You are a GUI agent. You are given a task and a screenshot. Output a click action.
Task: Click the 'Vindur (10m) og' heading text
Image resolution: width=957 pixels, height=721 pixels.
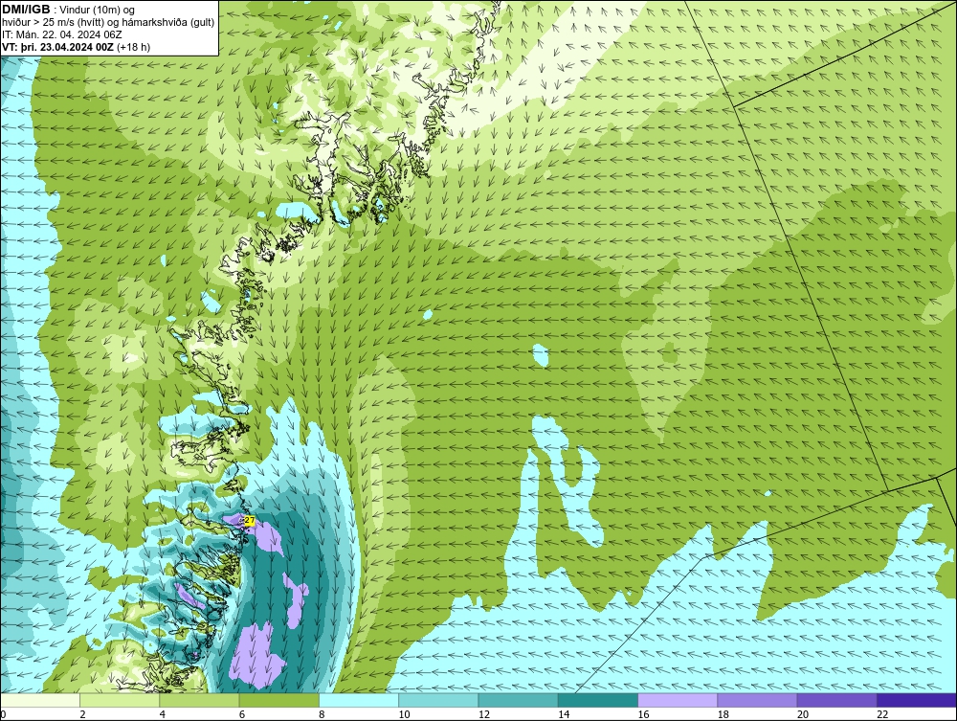pos(98,10)
